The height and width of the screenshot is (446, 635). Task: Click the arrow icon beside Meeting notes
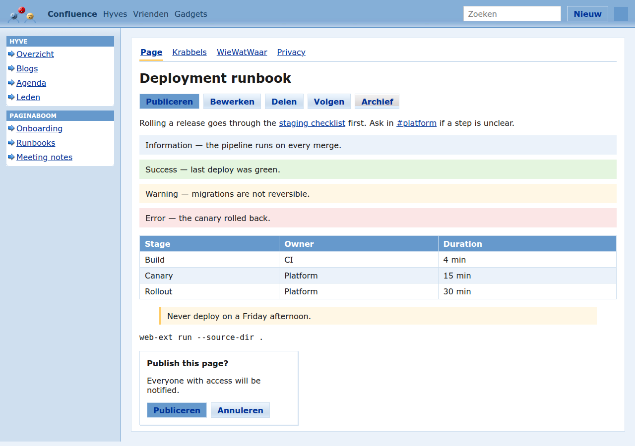tap(11, 157)
